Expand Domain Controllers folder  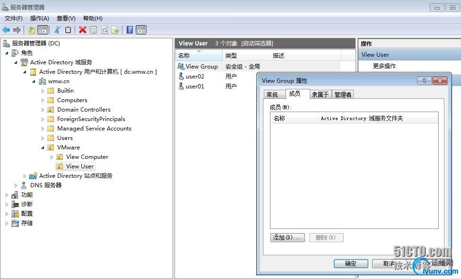coord(43,110)
